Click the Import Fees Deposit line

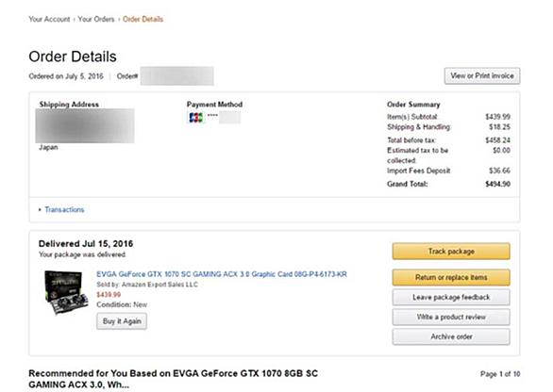pos(448,171)
